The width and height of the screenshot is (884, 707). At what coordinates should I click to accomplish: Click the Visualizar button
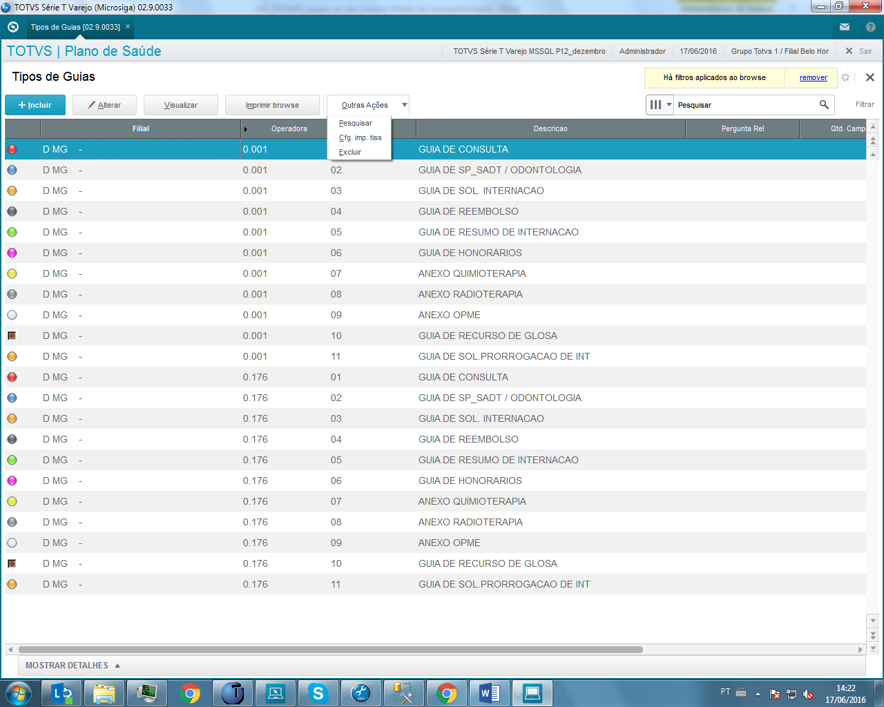click(181, 105)
